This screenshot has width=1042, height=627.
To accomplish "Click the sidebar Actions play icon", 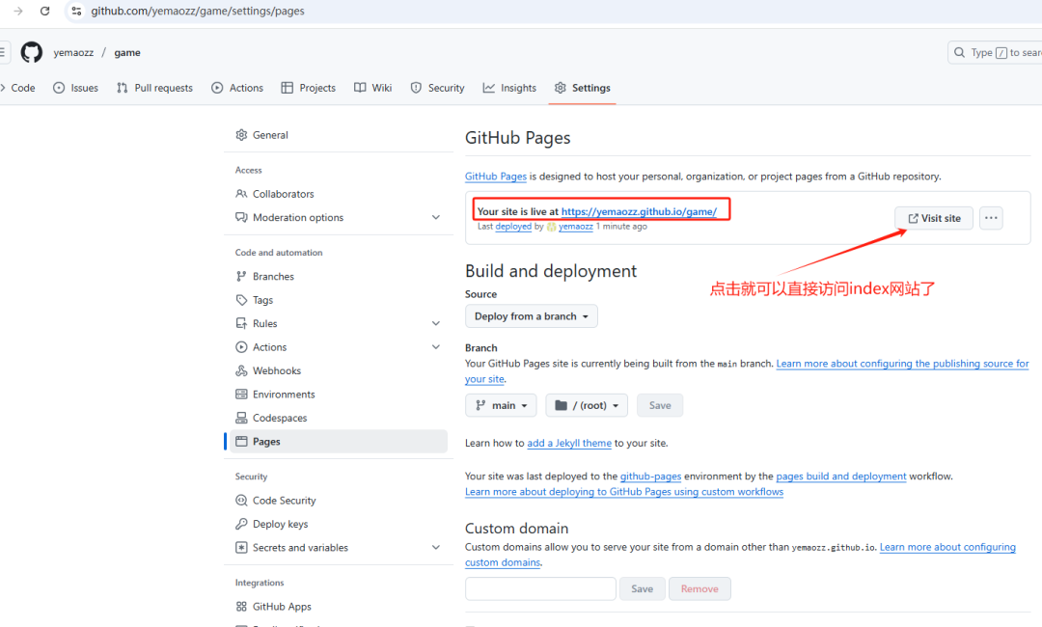I will click(241, 347).
